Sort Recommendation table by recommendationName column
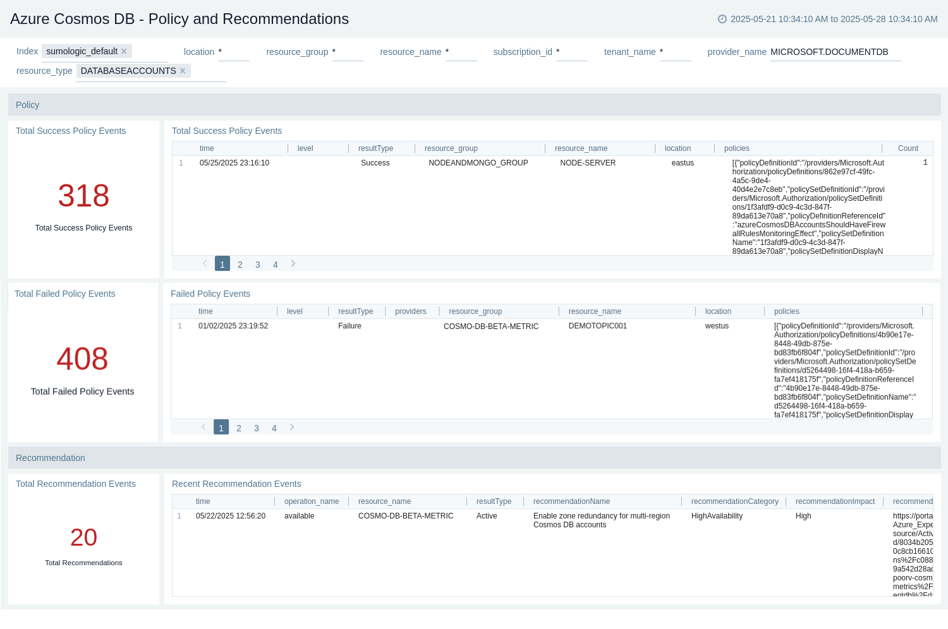This screenshot has width=948, height=629. coord(571,501)
